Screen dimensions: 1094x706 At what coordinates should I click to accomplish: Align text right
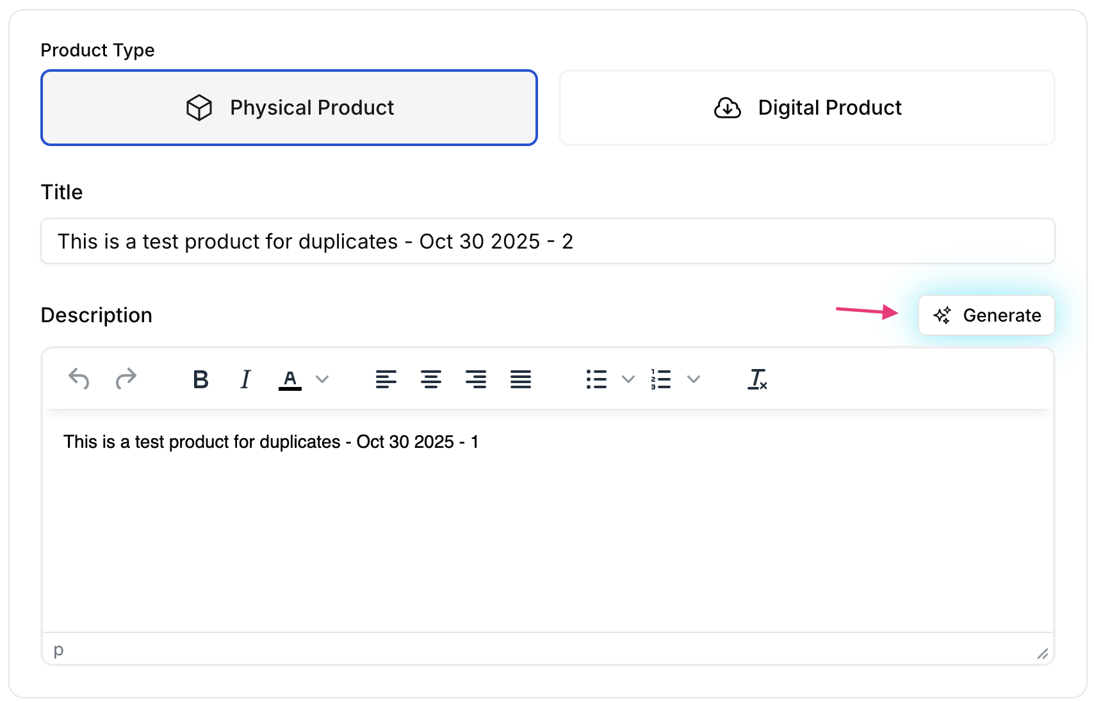475,380
